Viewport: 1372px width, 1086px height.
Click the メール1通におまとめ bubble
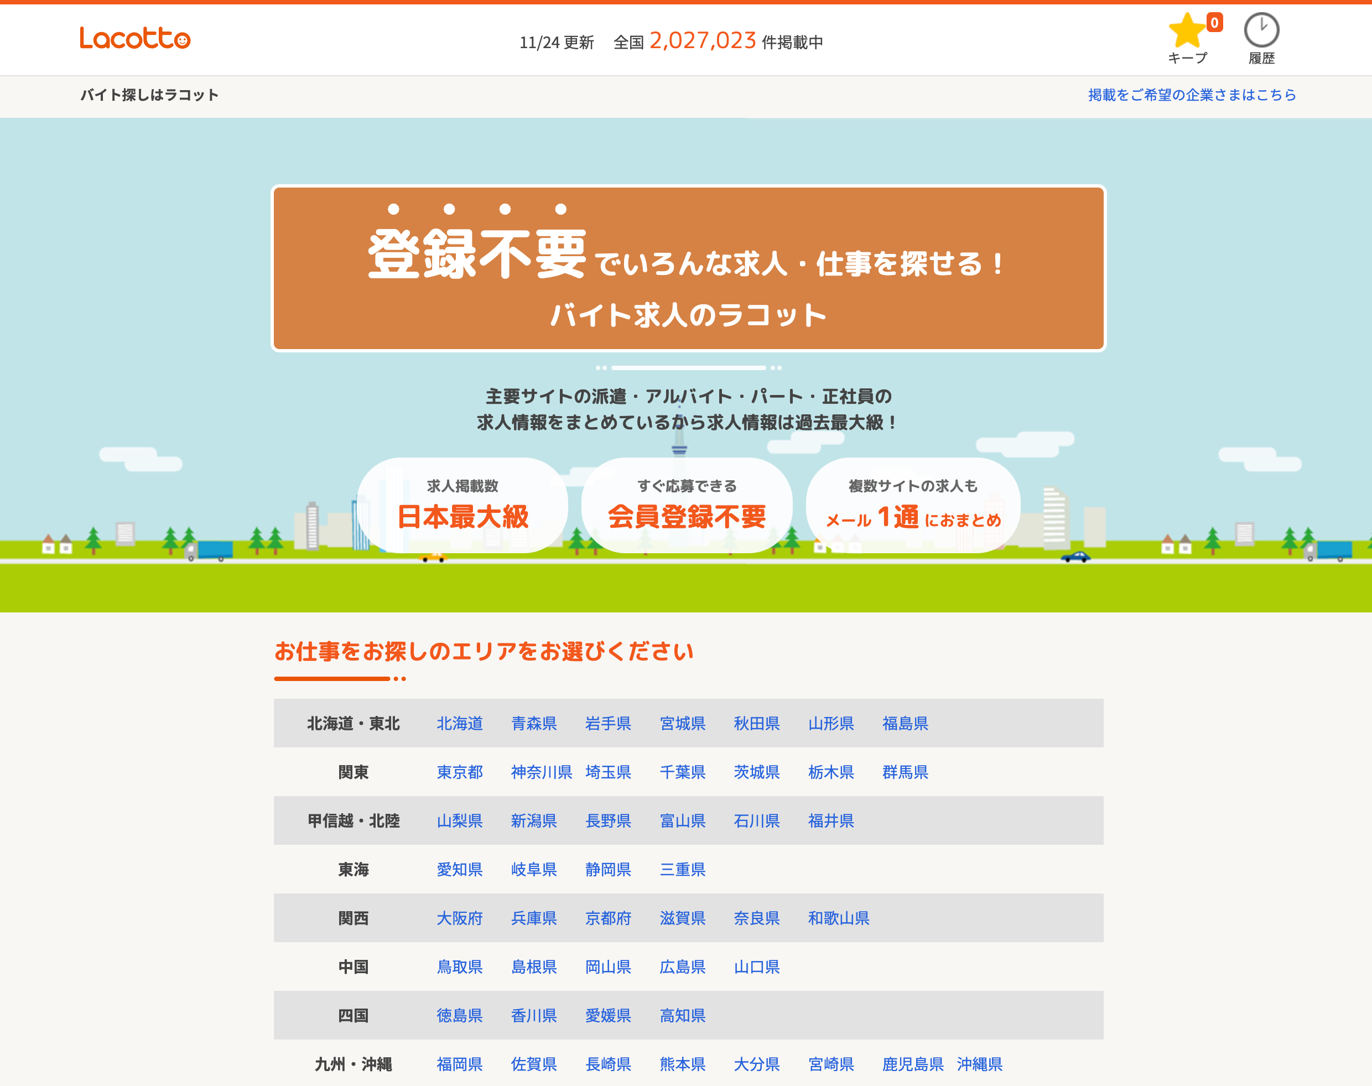[x=913, y=506]
